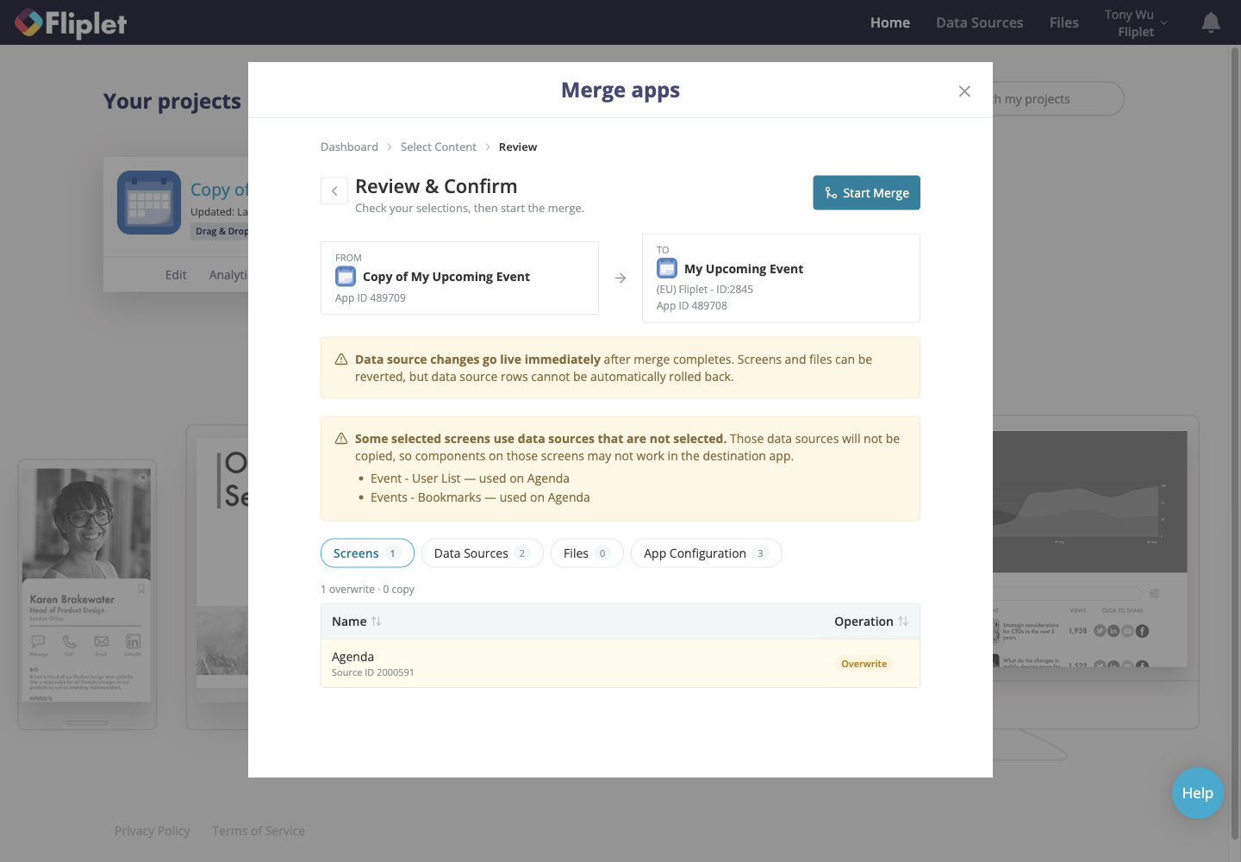Open the notifications bell
The image size is (1241, 862).
[1211, 23]
